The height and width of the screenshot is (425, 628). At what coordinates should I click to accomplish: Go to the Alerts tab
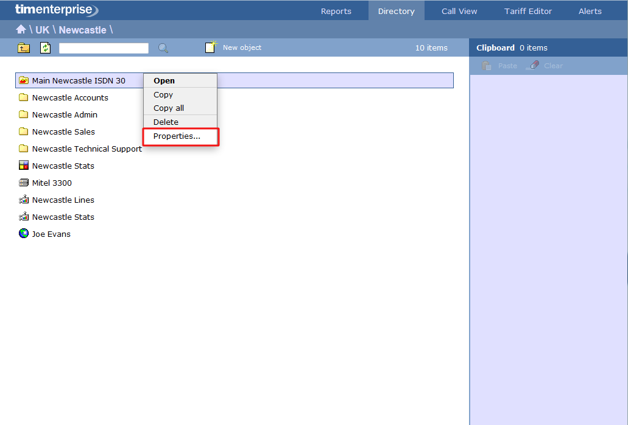click(590, 11)
